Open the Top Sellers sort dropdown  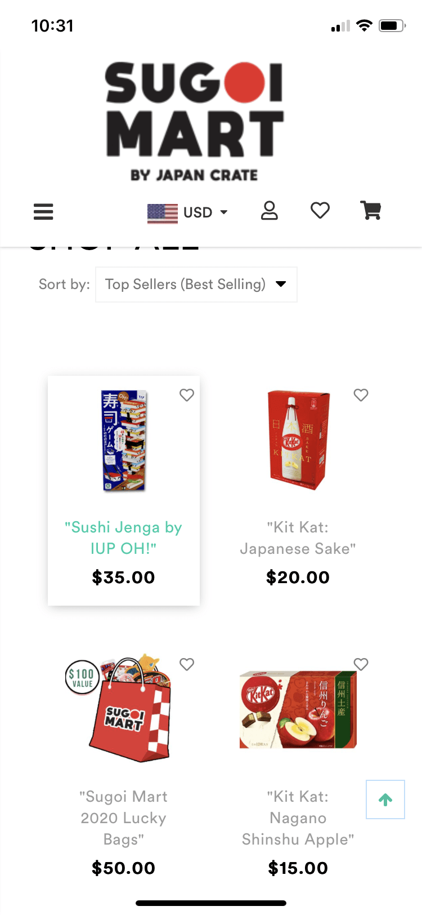(196, 285)
